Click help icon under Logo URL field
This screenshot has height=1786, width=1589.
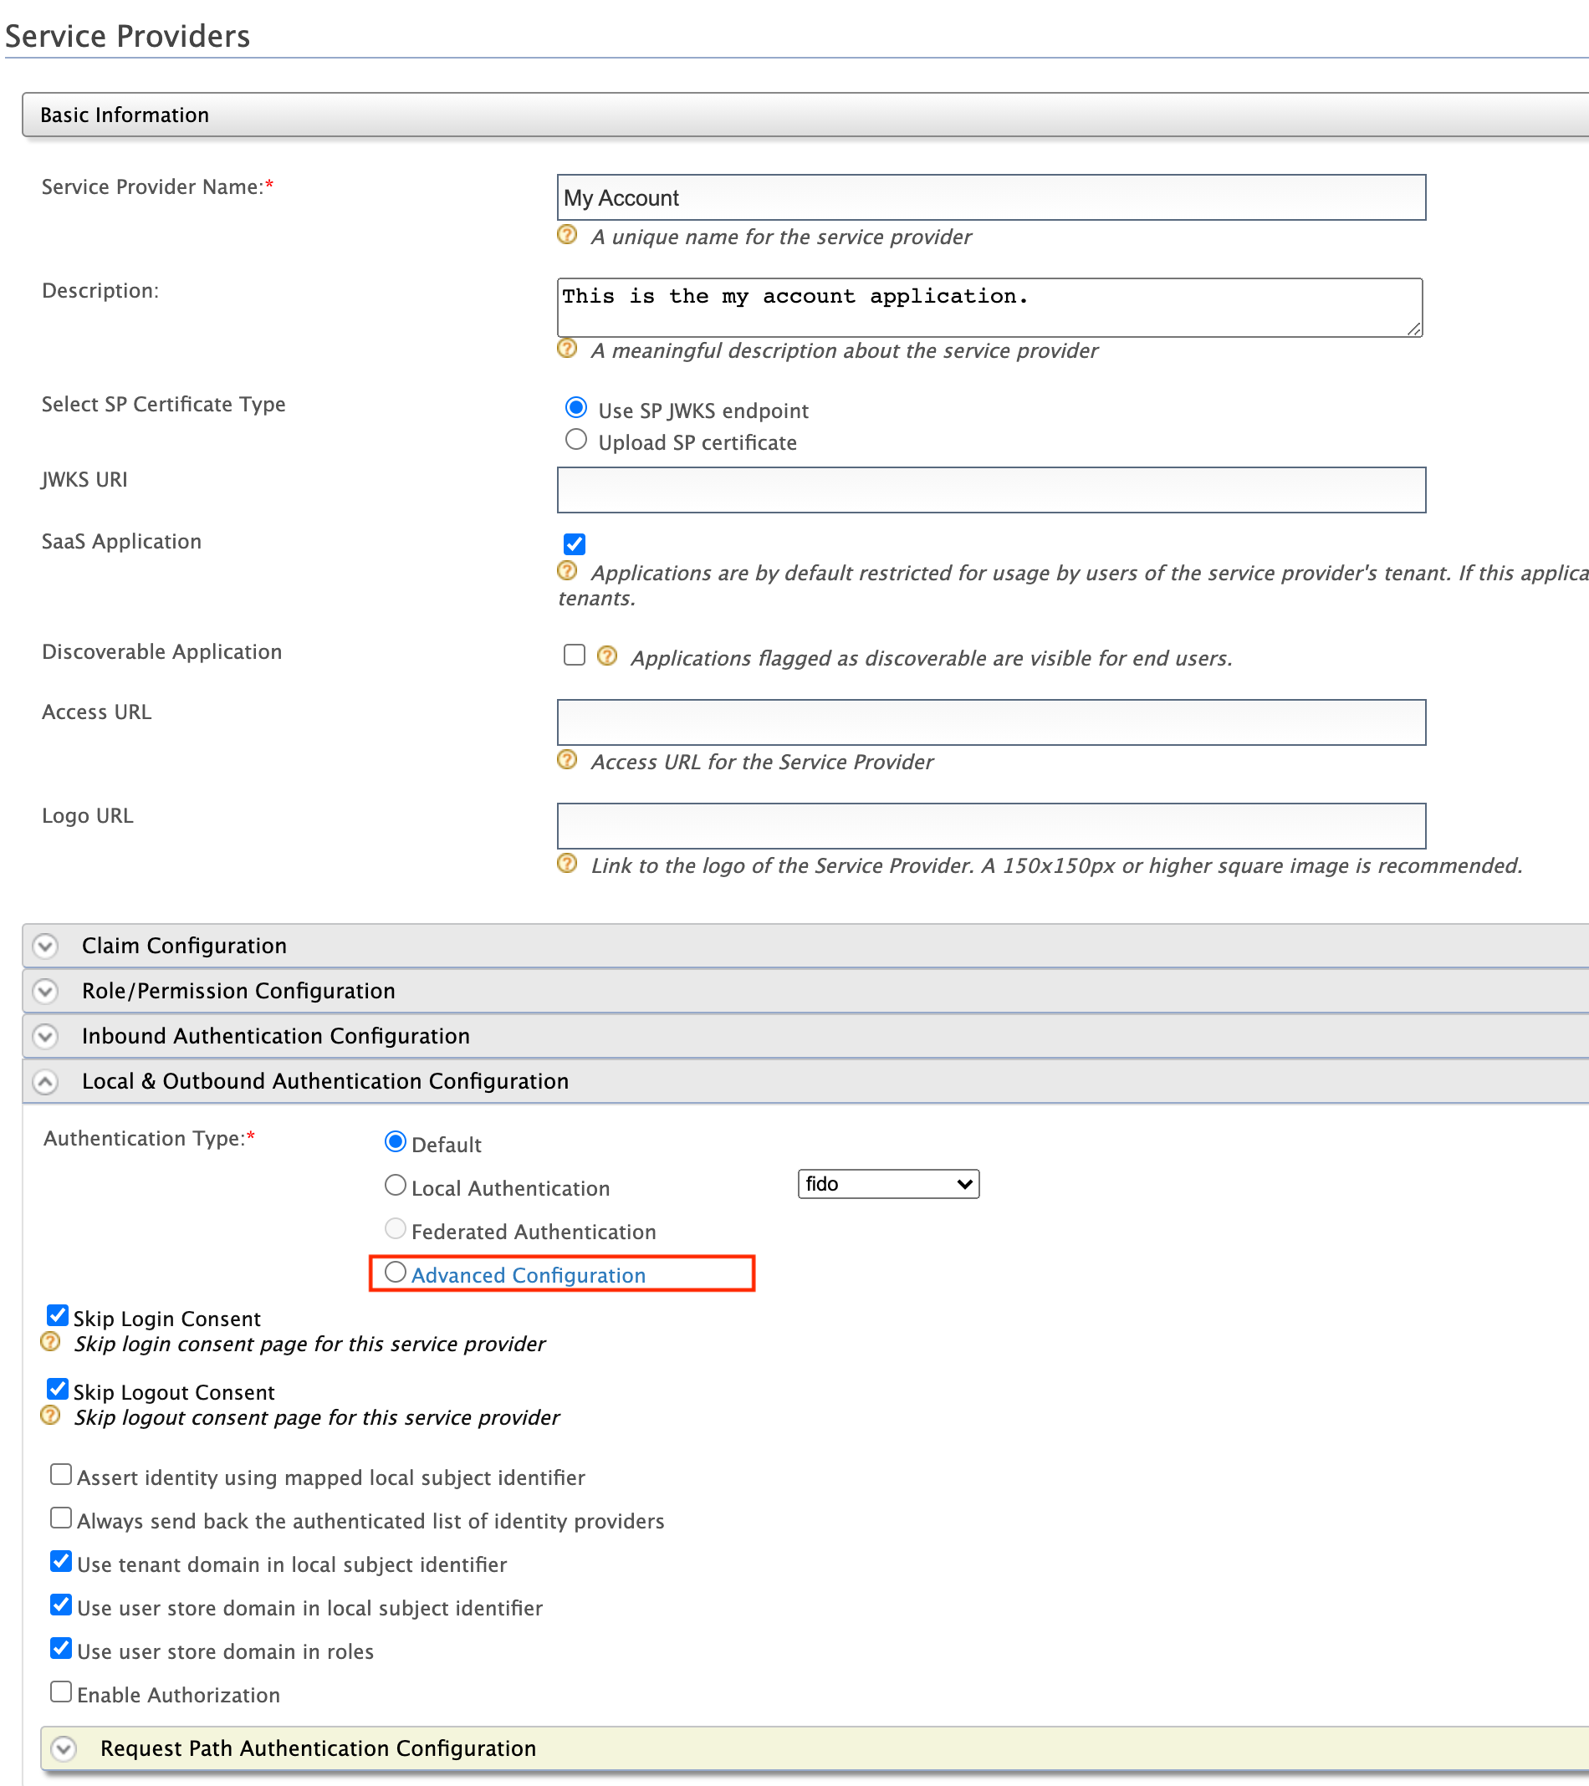(x=567, y=865)
